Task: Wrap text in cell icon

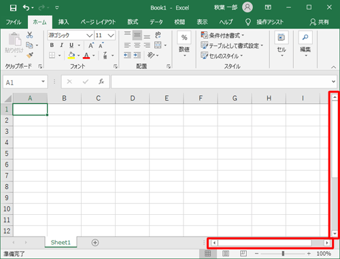Action: point(158,35)
